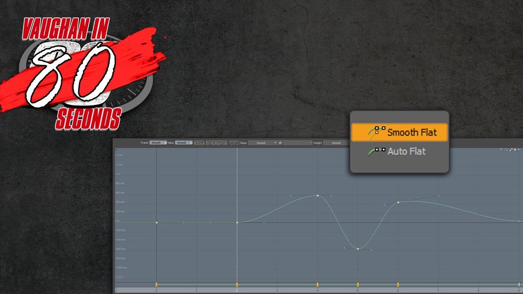The height and width of the screenshot is (294, 523).
Task: Click the first break-tangent nodes icon
Action: [232, 143]
